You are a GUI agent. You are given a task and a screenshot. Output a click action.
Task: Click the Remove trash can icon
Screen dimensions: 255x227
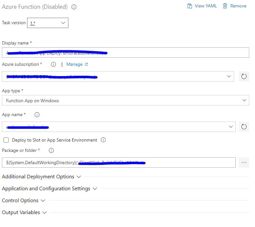click(x=225, y=6)
